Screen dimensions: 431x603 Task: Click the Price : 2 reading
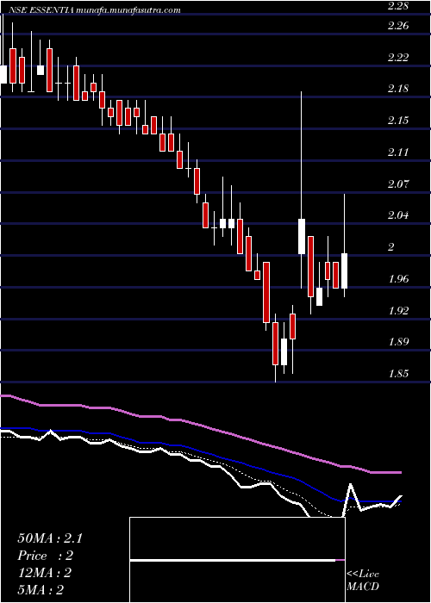[45, 556]
